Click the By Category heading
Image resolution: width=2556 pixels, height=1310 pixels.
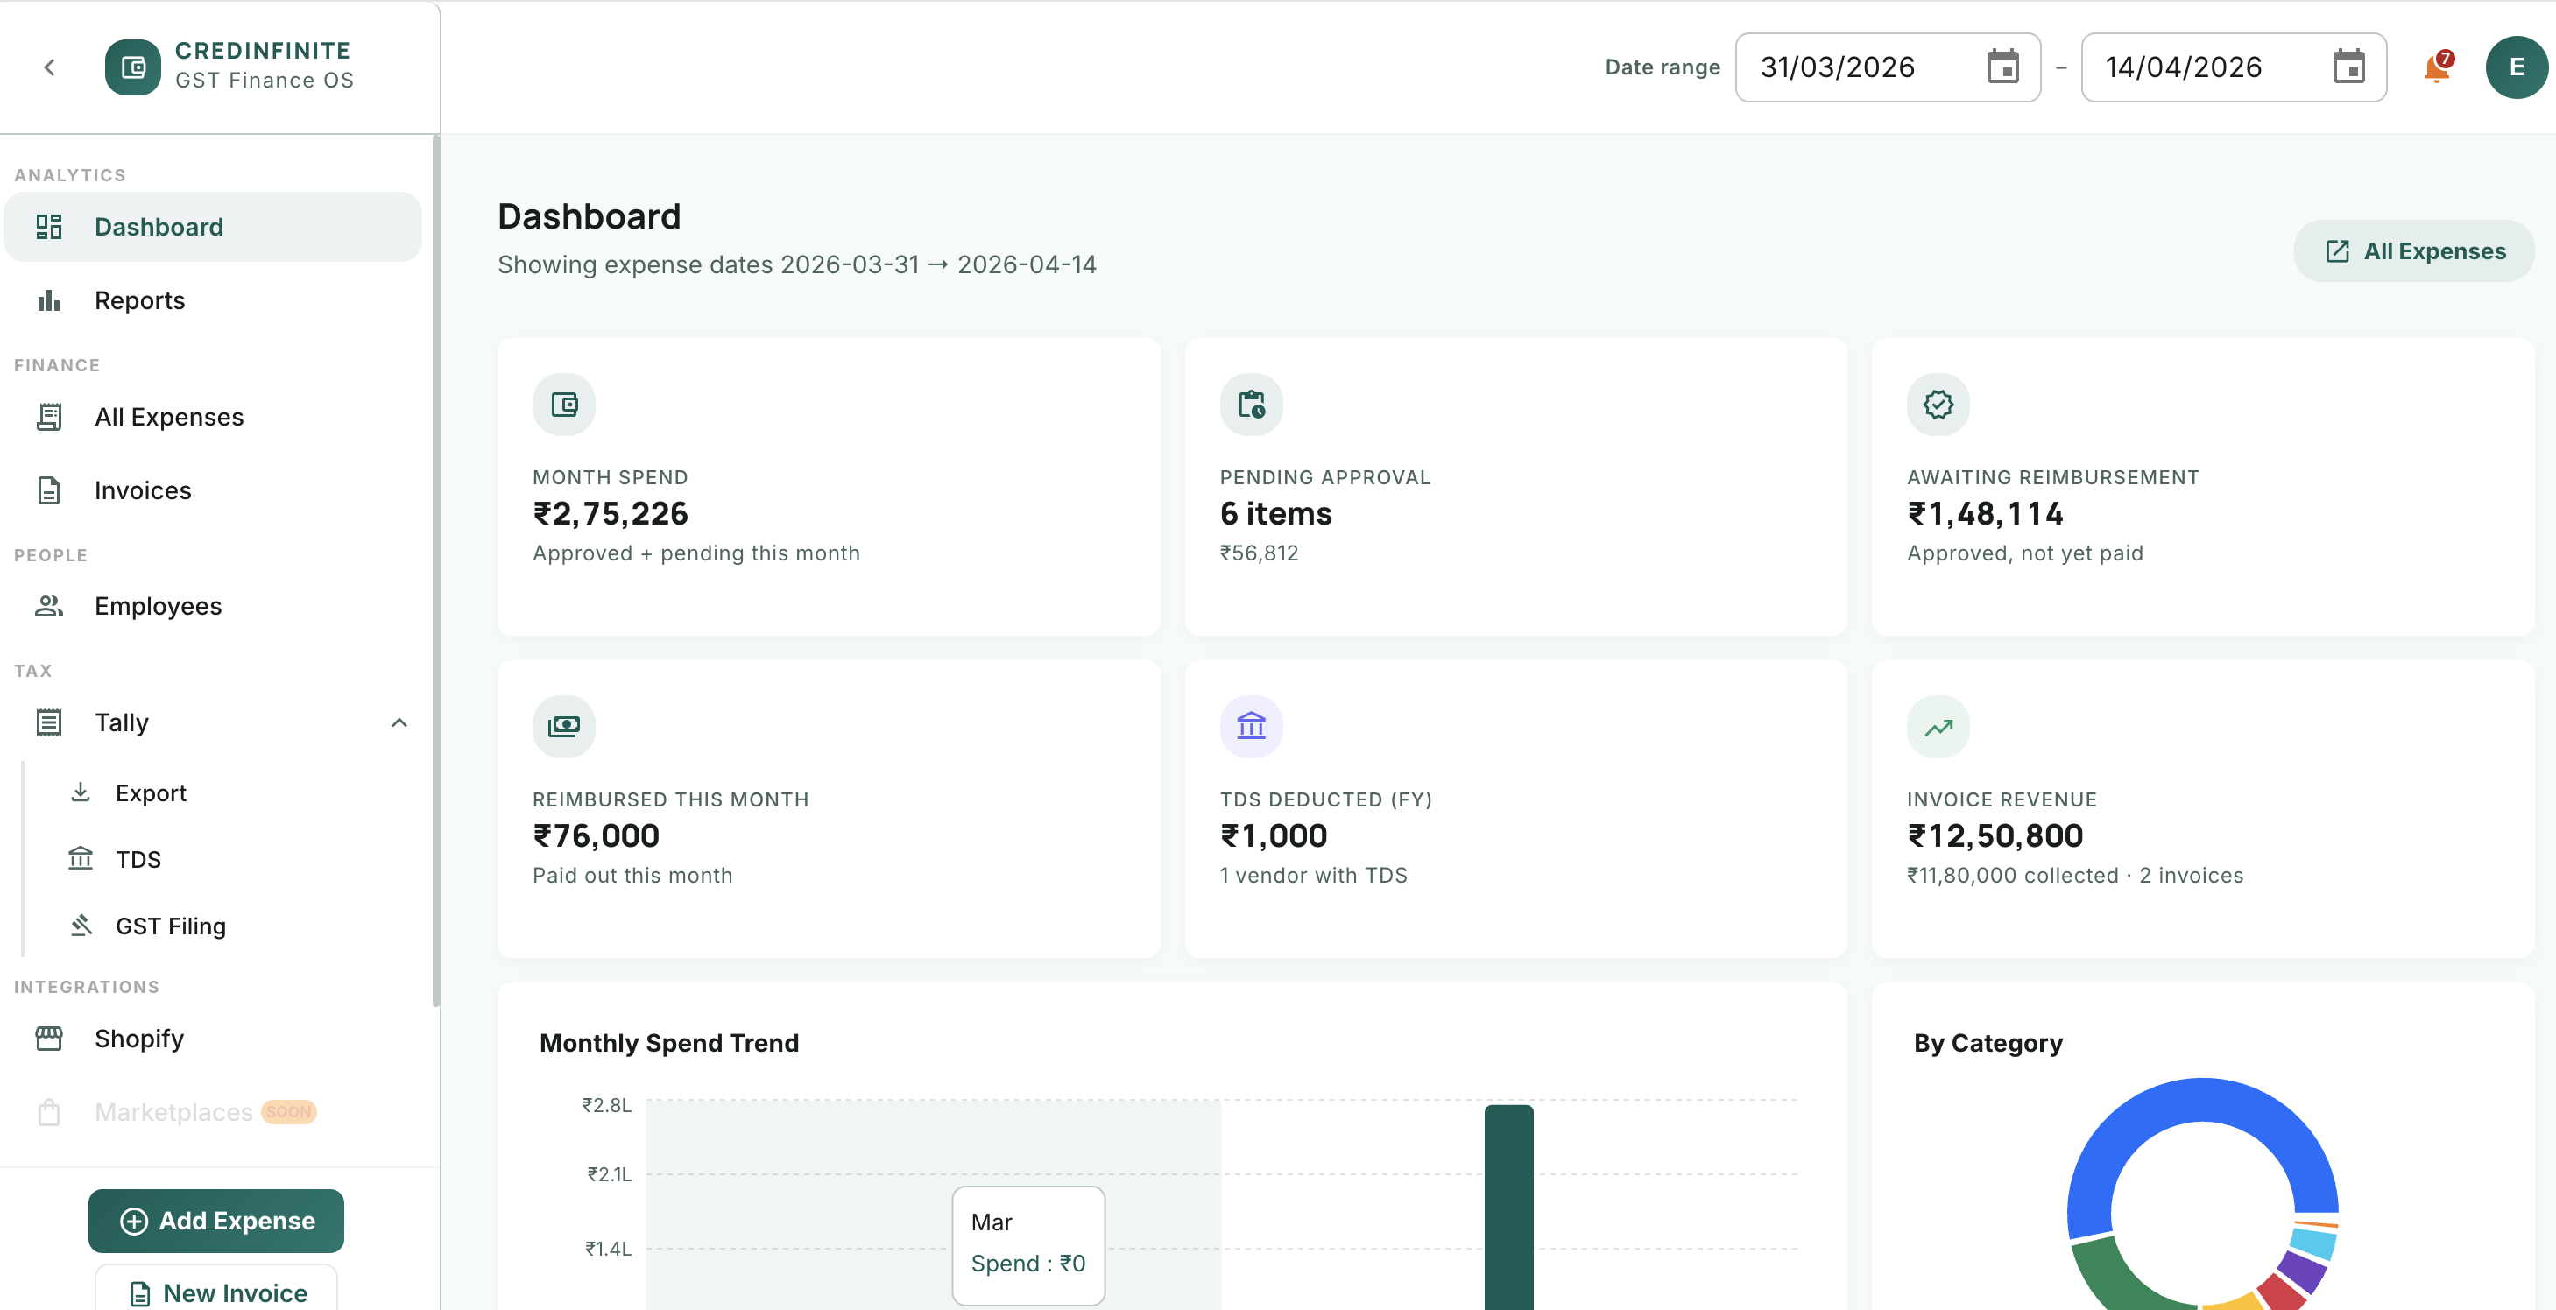(x=1988, y=1043)
